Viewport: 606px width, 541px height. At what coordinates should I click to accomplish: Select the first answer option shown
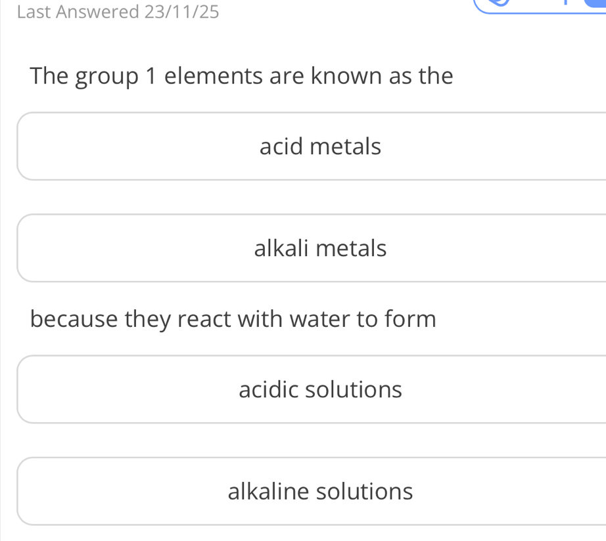320,146
